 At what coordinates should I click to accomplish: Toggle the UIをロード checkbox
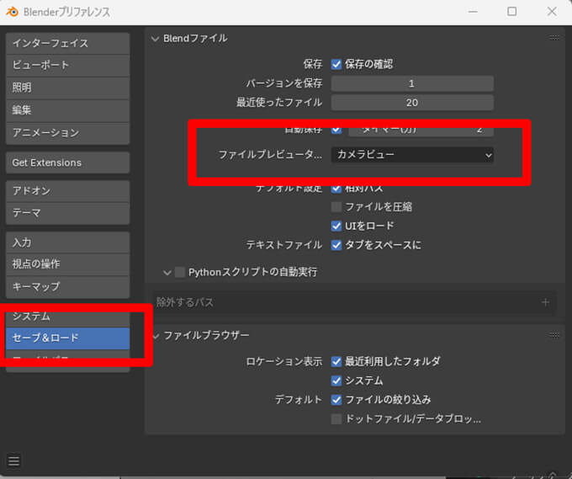336,226
